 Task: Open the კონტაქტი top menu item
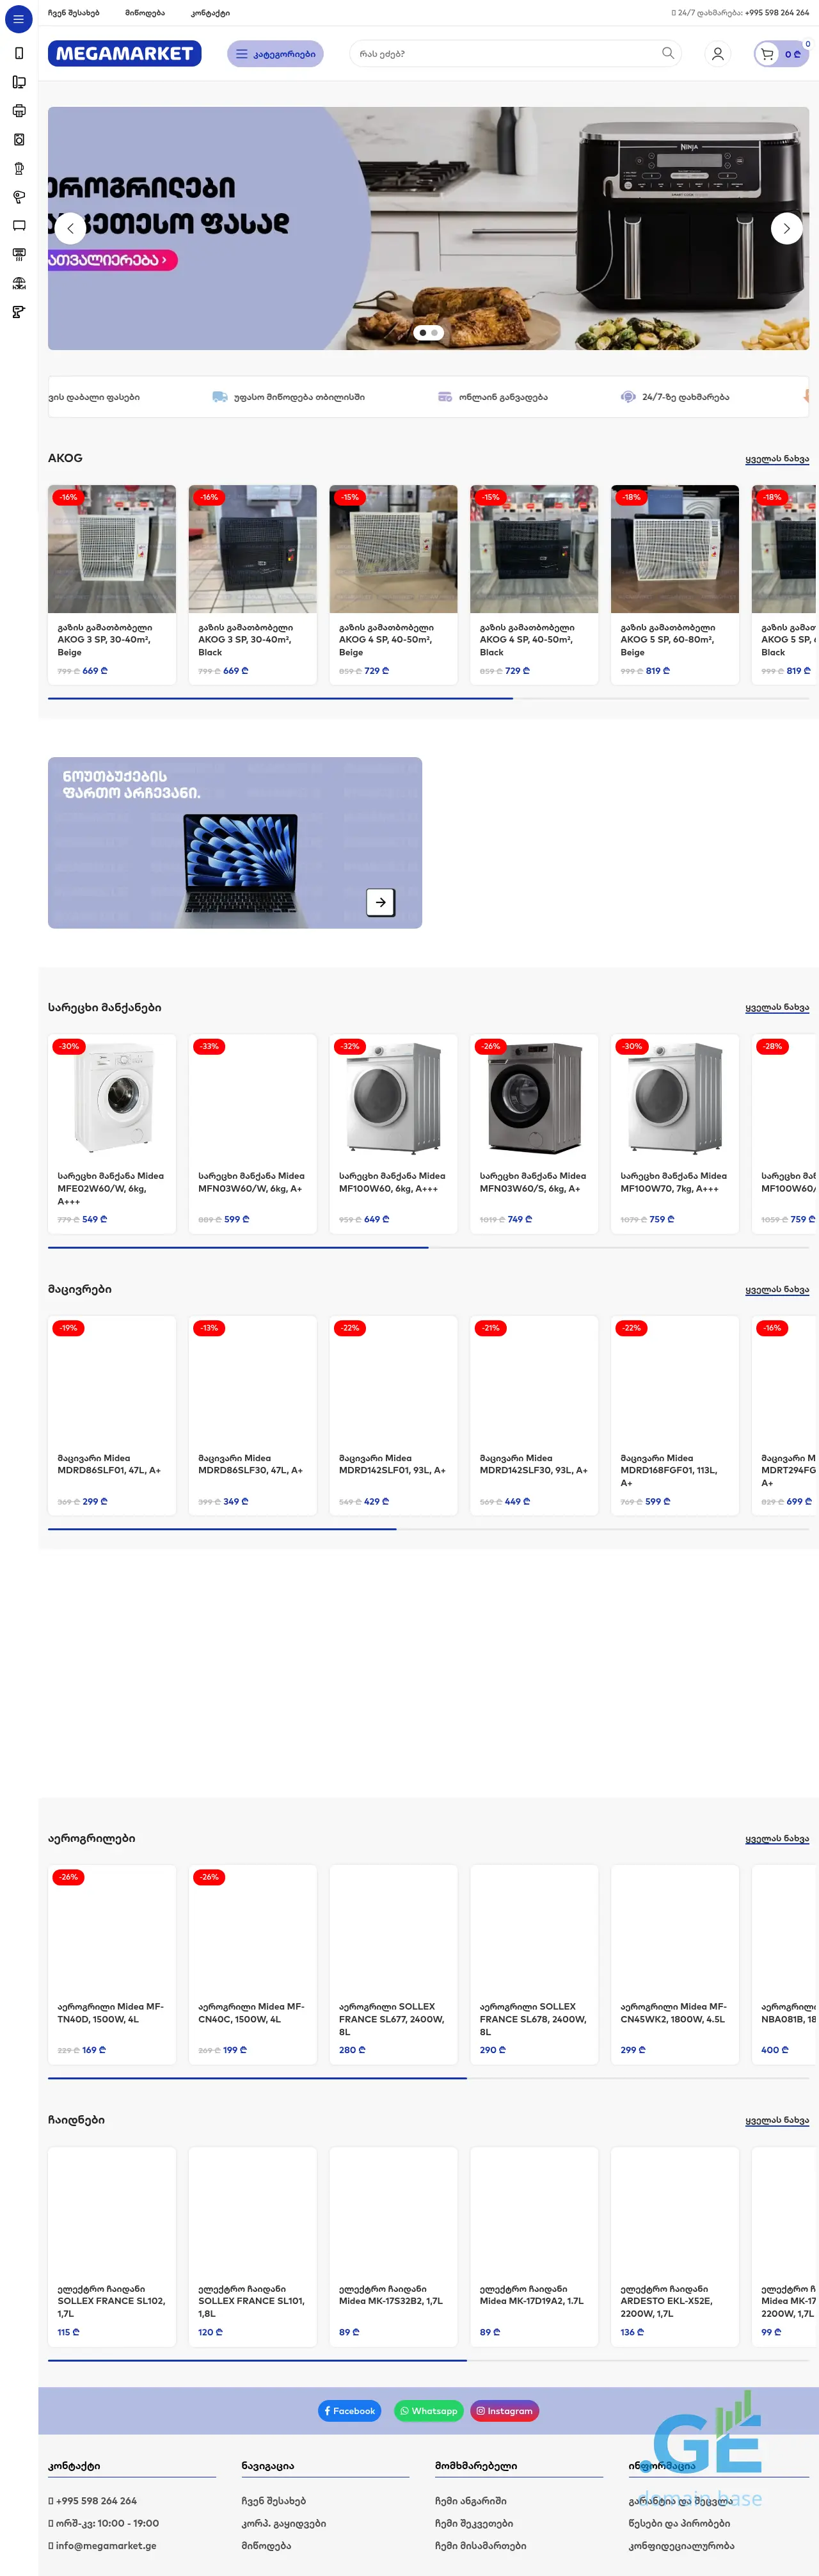(210, 13)
